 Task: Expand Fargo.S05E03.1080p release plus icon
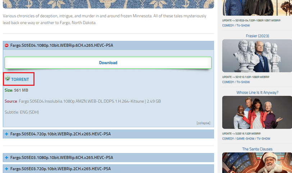tap(6, 158)
